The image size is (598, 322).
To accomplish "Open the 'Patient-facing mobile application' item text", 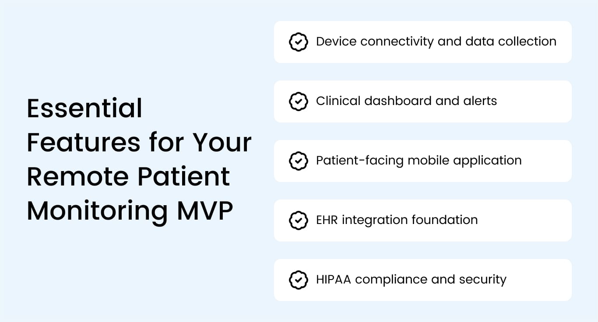I will [x=419, y=161].
